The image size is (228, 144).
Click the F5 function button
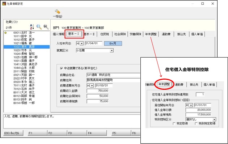[121, 133]
